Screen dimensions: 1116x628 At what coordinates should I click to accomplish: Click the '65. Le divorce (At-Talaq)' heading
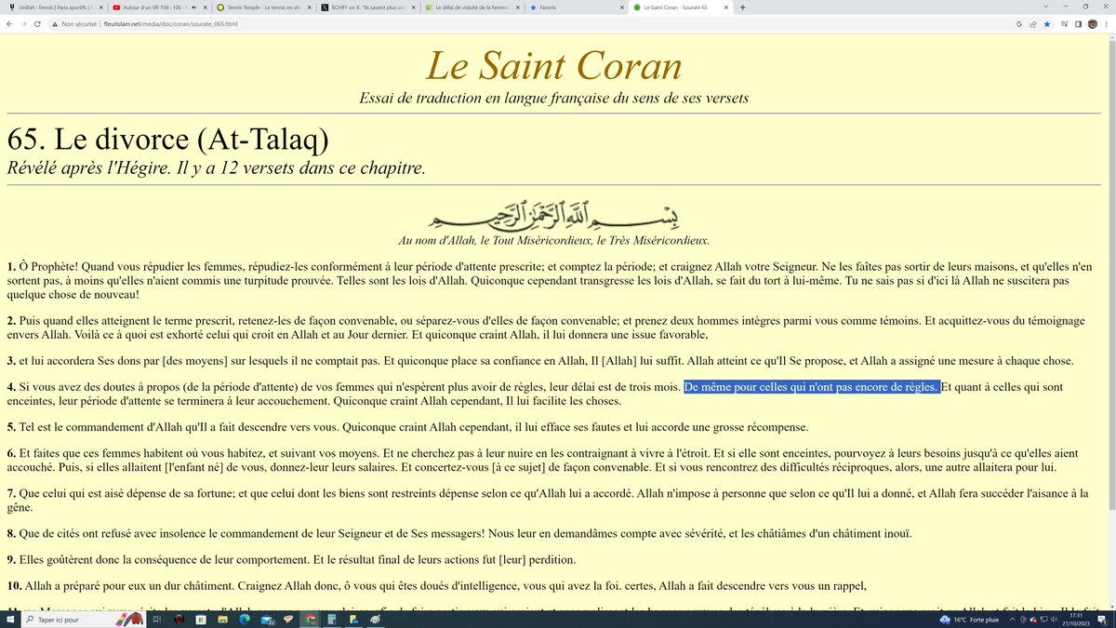(x=167, y=138)
